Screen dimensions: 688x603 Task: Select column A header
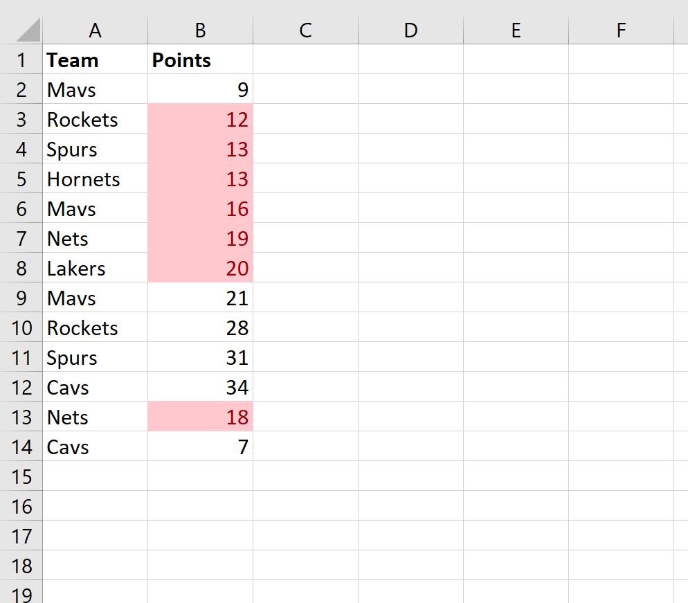96,30
